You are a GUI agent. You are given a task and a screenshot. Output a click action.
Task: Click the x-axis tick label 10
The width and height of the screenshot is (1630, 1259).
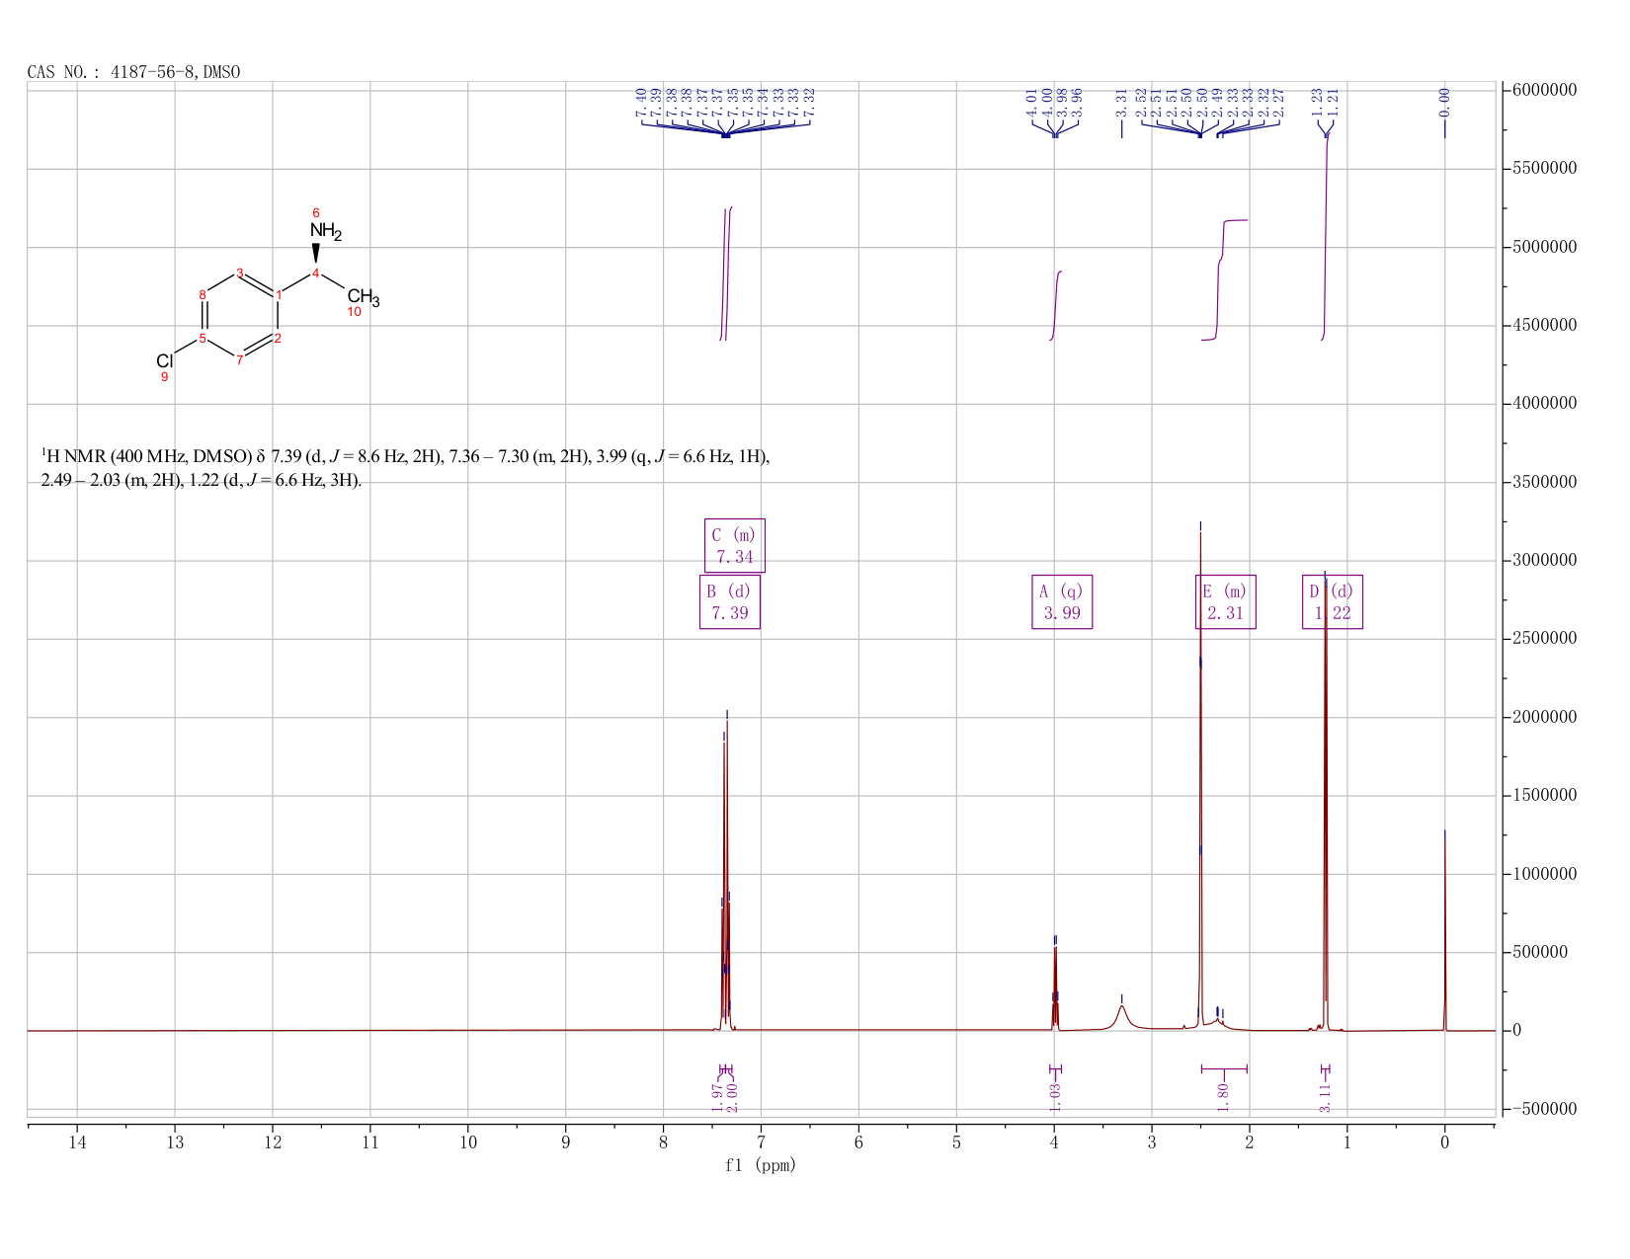click(468, 1142)
